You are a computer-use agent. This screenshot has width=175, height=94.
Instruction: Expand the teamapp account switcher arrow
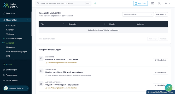[27, 88]
